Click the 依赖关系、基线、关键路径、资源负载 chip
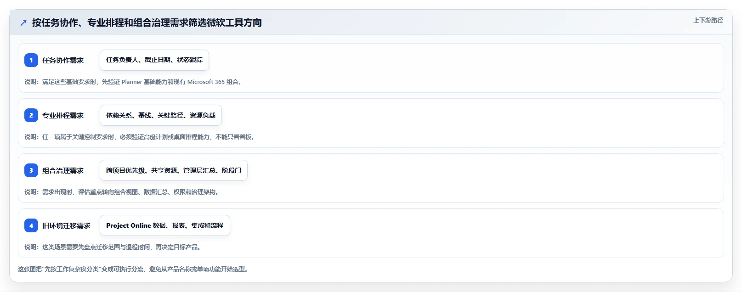Screen dimensions: 742x292 pos(161,115)
